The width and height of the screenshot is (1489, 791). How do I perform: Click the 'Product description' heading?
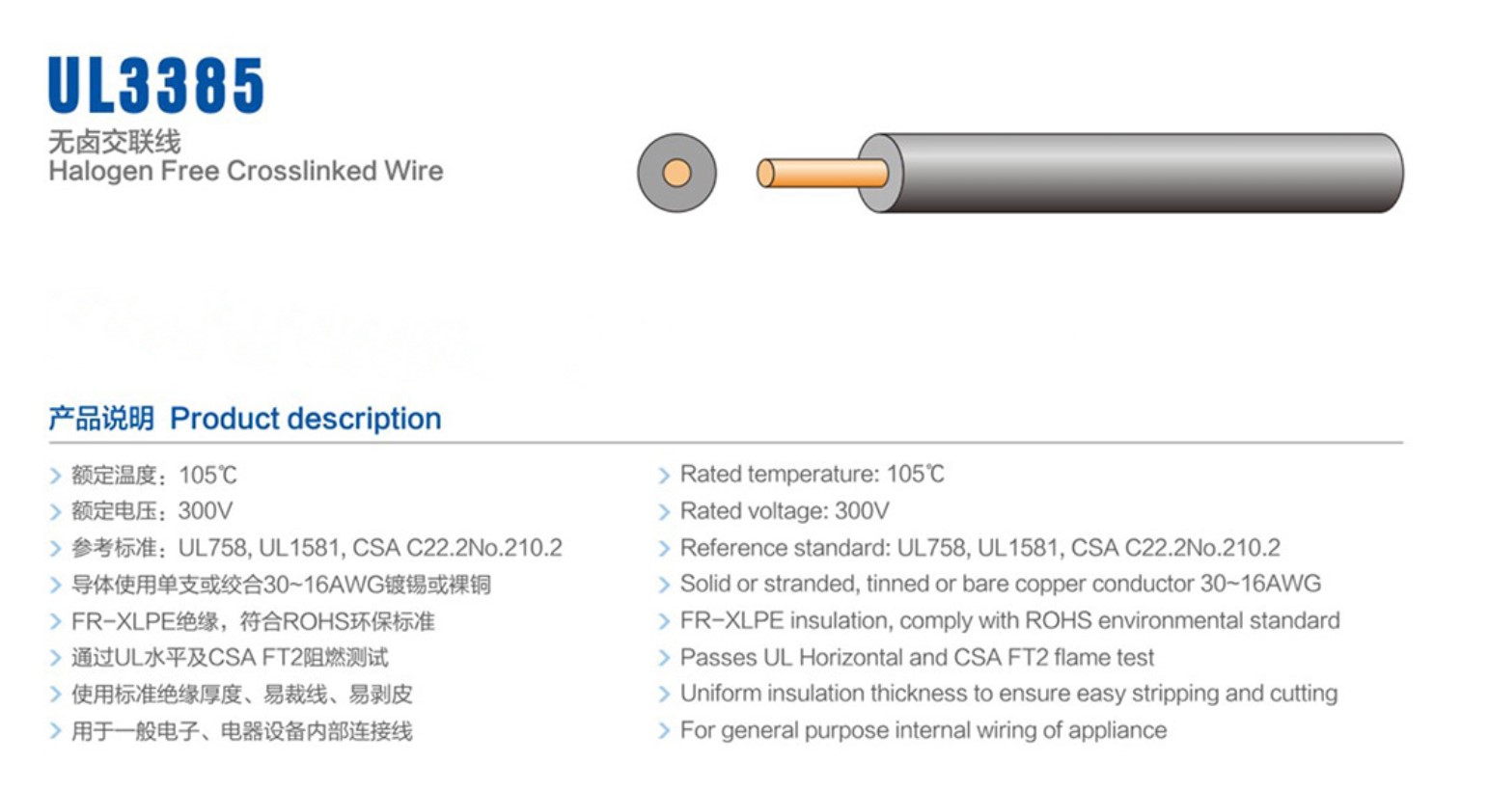point(305,419)
